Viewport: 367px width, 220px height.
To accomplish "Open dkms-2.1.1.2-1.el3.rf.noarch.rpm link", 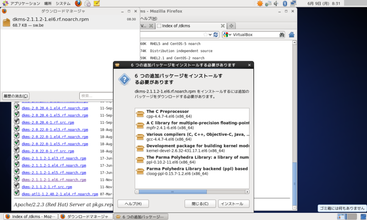I will pyautogui.click(x=54, y=158).
